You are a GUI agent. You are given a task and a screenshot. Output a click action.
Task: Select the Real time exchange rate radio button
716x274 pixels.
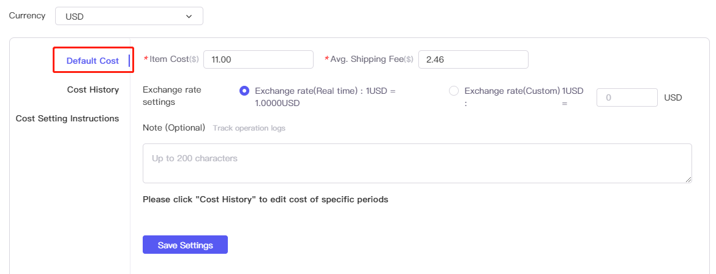(244, 91)
